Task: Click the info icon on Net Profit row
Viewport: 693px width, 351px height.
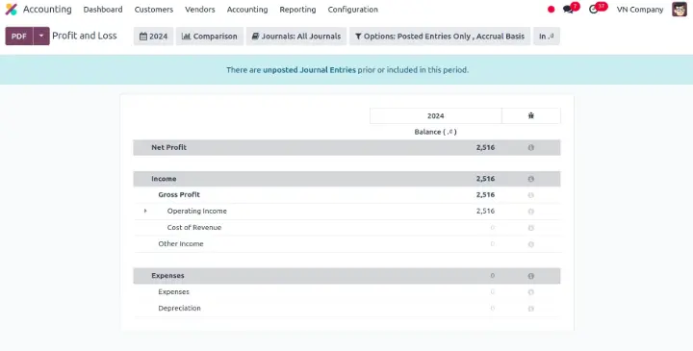Action: tap(530, 147)
